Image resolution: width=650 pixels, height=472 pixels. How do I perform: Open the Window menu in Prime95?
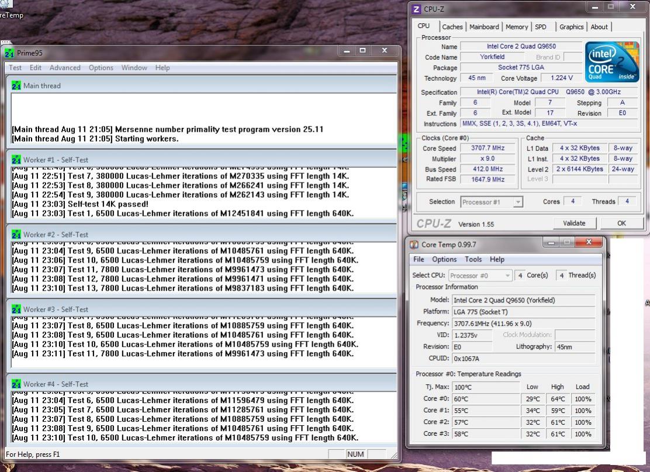134,68
